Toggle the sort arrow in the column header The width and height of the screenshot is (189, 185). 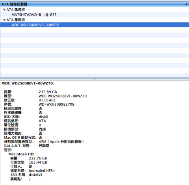click(x=186, y=4)
